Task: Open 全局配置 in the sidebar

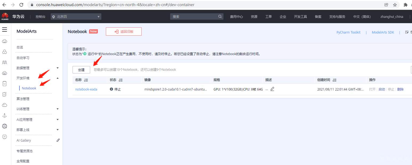Action: click(23, 161)
